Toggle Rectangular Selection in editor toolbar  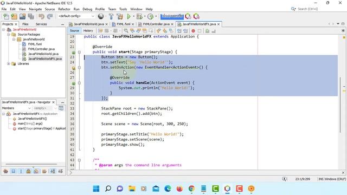click(151, 31)
